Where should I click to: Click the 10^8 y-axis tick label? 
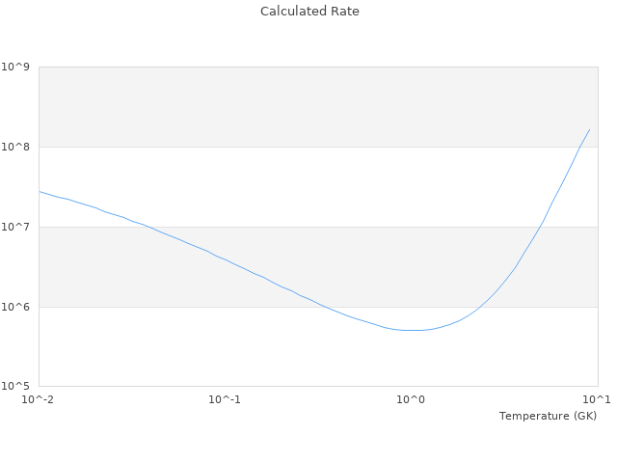(15, 148)
